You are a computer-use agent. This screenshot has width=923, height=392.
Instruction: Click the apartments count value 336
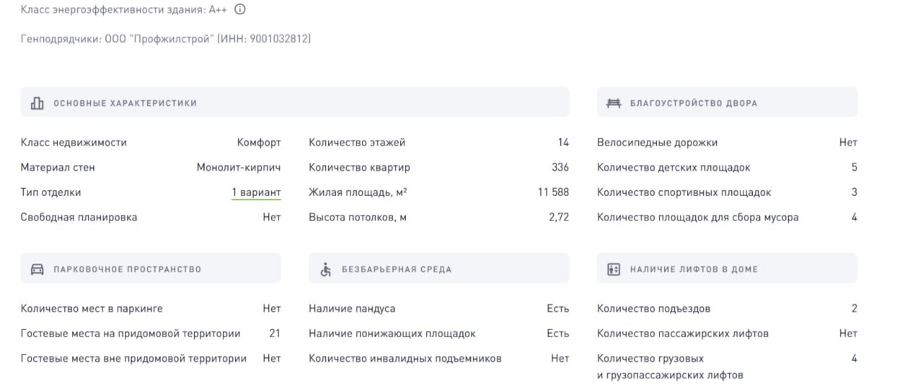(560, 167)
